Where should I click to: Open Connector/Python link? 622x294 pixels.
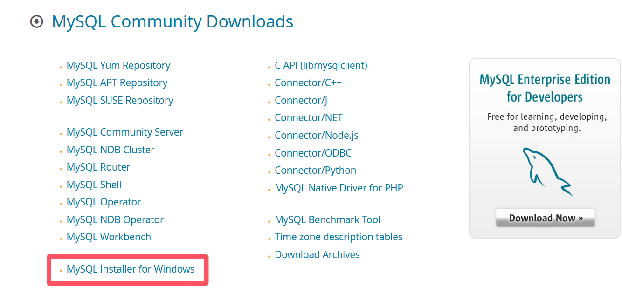click(316, 171)
